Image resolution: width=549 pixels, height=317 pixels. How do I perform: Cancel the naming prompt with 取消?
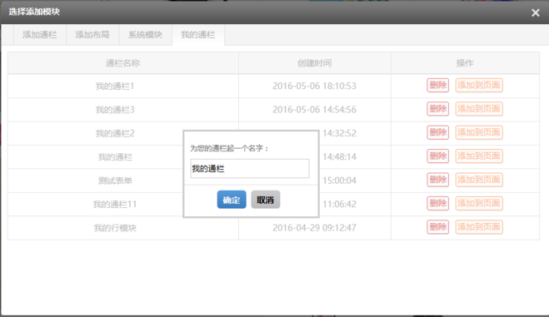coord(266,200)
